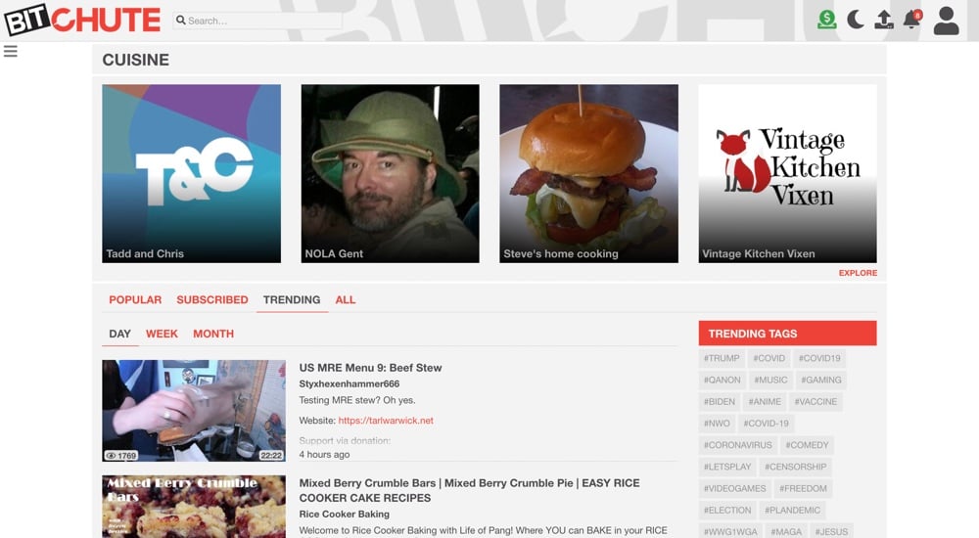Image resolution: width=979 pixels, height=538 pixels.
Task: Click the #NWO trending tag
Action: tap(717, 424)
